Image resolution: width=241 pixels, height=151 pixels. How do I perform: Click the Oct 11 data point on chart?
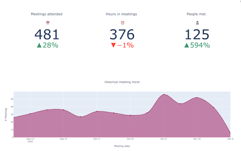pos(97,111)
